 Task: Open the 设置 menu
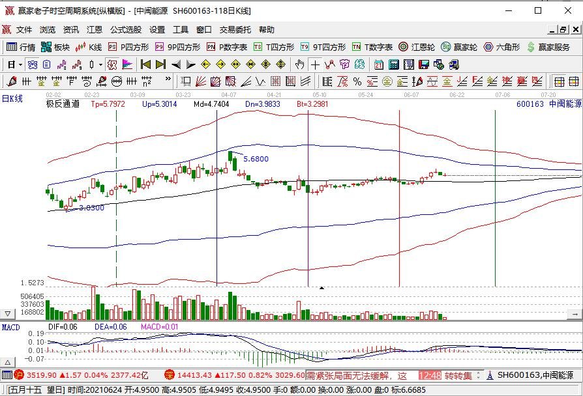[x=157, y=30]
